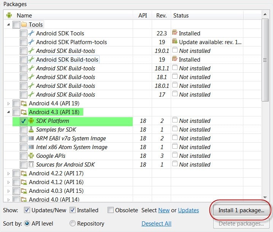Viewport: 273px width, 232px height.
Task: Expand the Android 4.0.3 (API 15) group
Action: 8,191
